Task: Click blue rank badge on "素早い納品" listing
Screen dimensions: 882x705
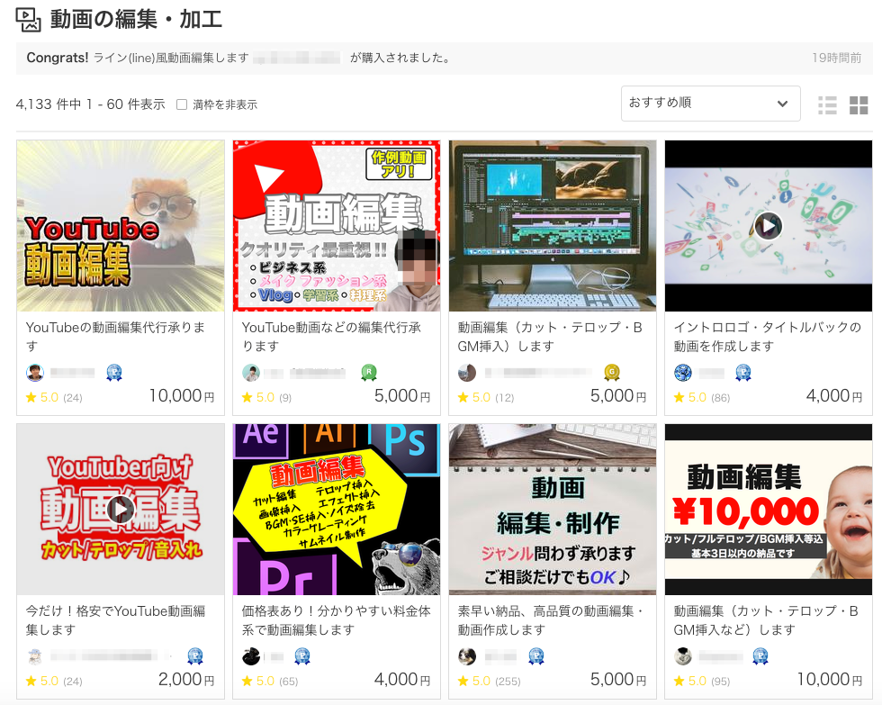Action: 536,656
